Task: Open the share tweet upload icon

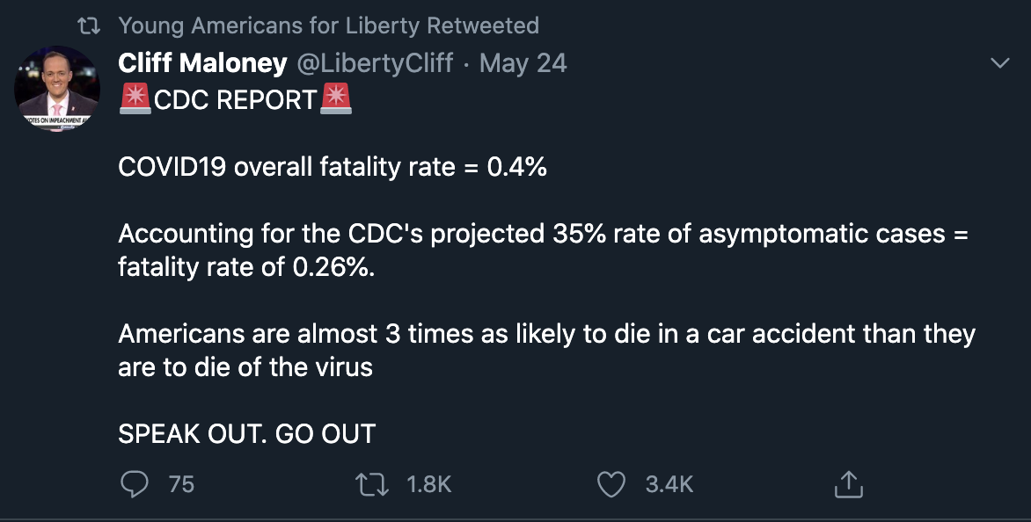Action: point(848,484)
